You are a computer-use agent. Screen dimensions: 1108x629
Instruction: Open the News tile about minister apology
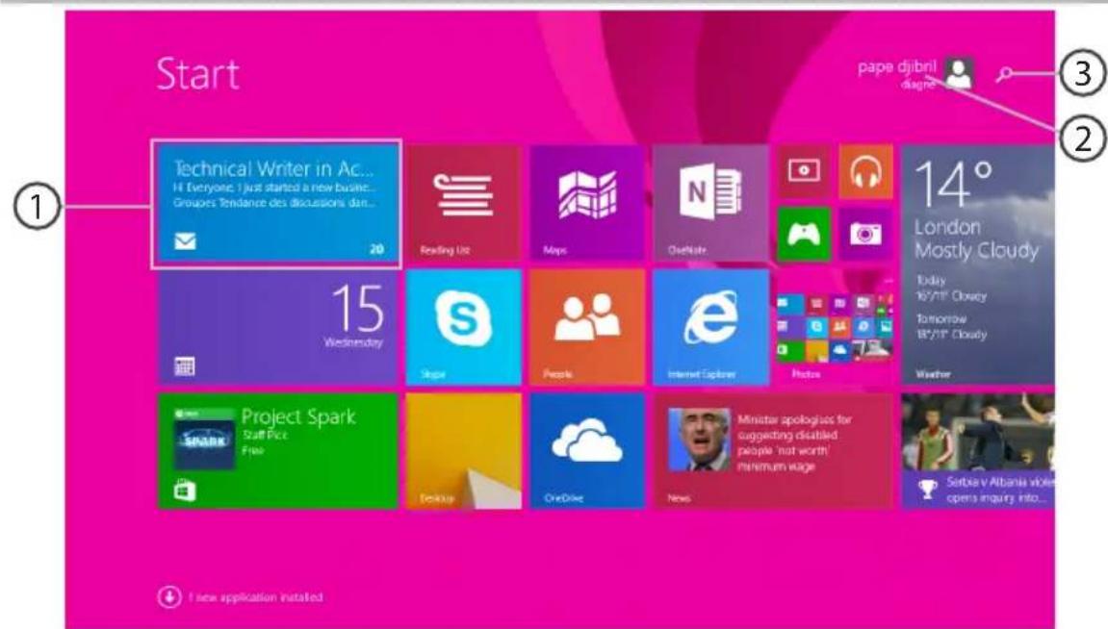[773, 451]
